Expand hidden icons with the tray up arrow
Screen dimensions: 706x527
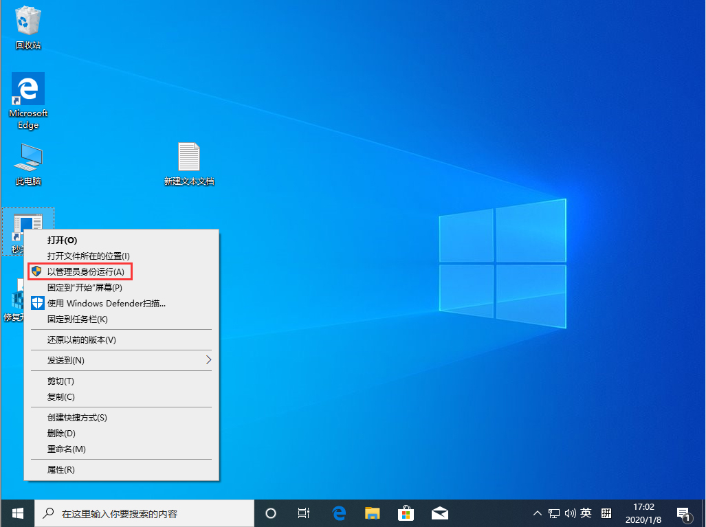click(538, 513)
